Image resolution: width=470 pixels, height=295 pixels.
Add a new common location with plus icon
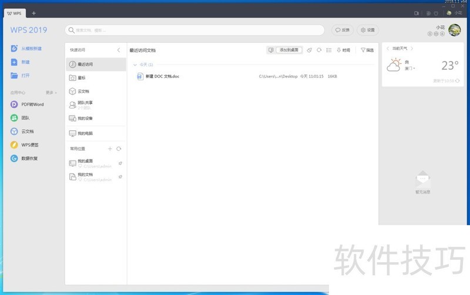(110, 149)
